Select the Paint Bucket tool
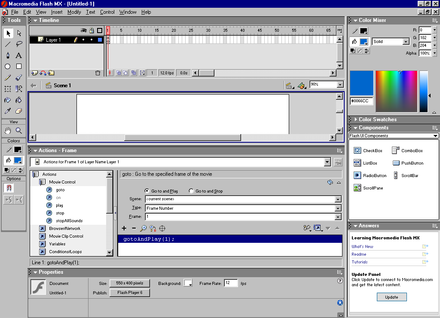Image resolution: width=440 pixels, height=318 pixels. (19, 100)
